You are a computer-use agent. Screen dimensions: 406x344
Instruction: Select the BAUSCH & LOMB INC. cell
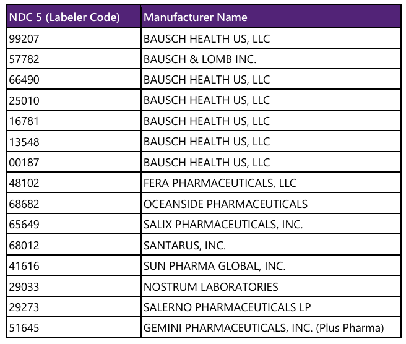click(200, 59)
